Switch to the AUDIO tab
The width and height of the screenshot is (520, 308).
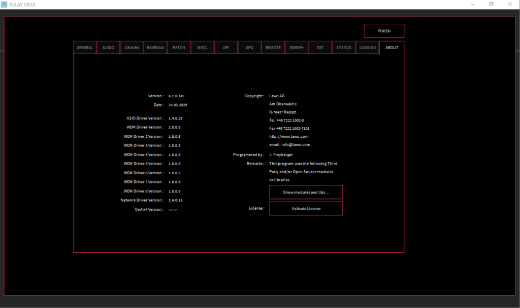pyautogui.click(x=108, y=48)
